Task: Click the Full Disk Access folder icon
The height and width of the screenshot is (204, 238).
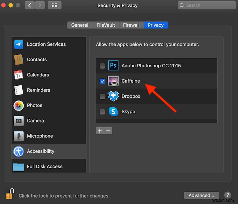Action: pyautogui.click(x=19, y=166)
